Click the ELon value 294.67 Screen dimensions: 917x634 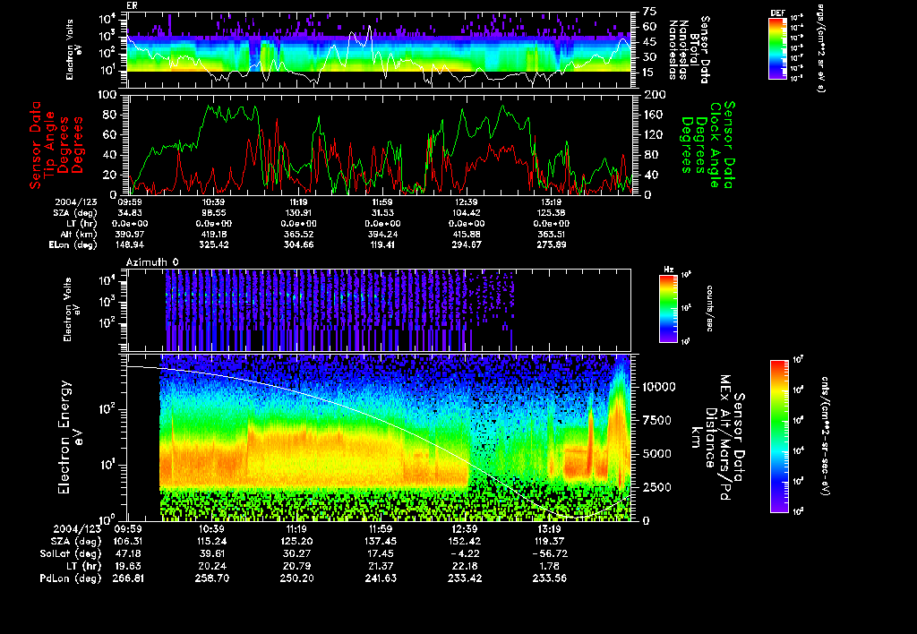click(466, 245)
